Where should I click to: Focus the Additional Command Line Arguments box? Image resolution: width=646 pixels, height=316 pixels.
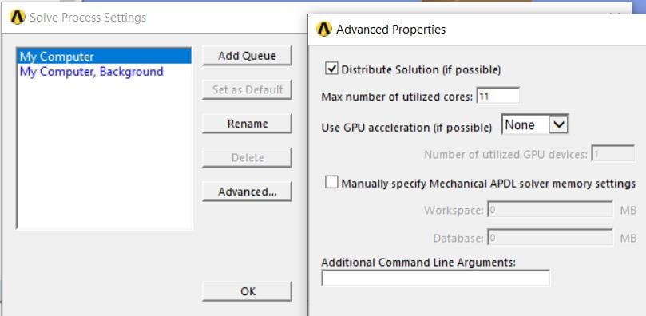tap(435, 278)
